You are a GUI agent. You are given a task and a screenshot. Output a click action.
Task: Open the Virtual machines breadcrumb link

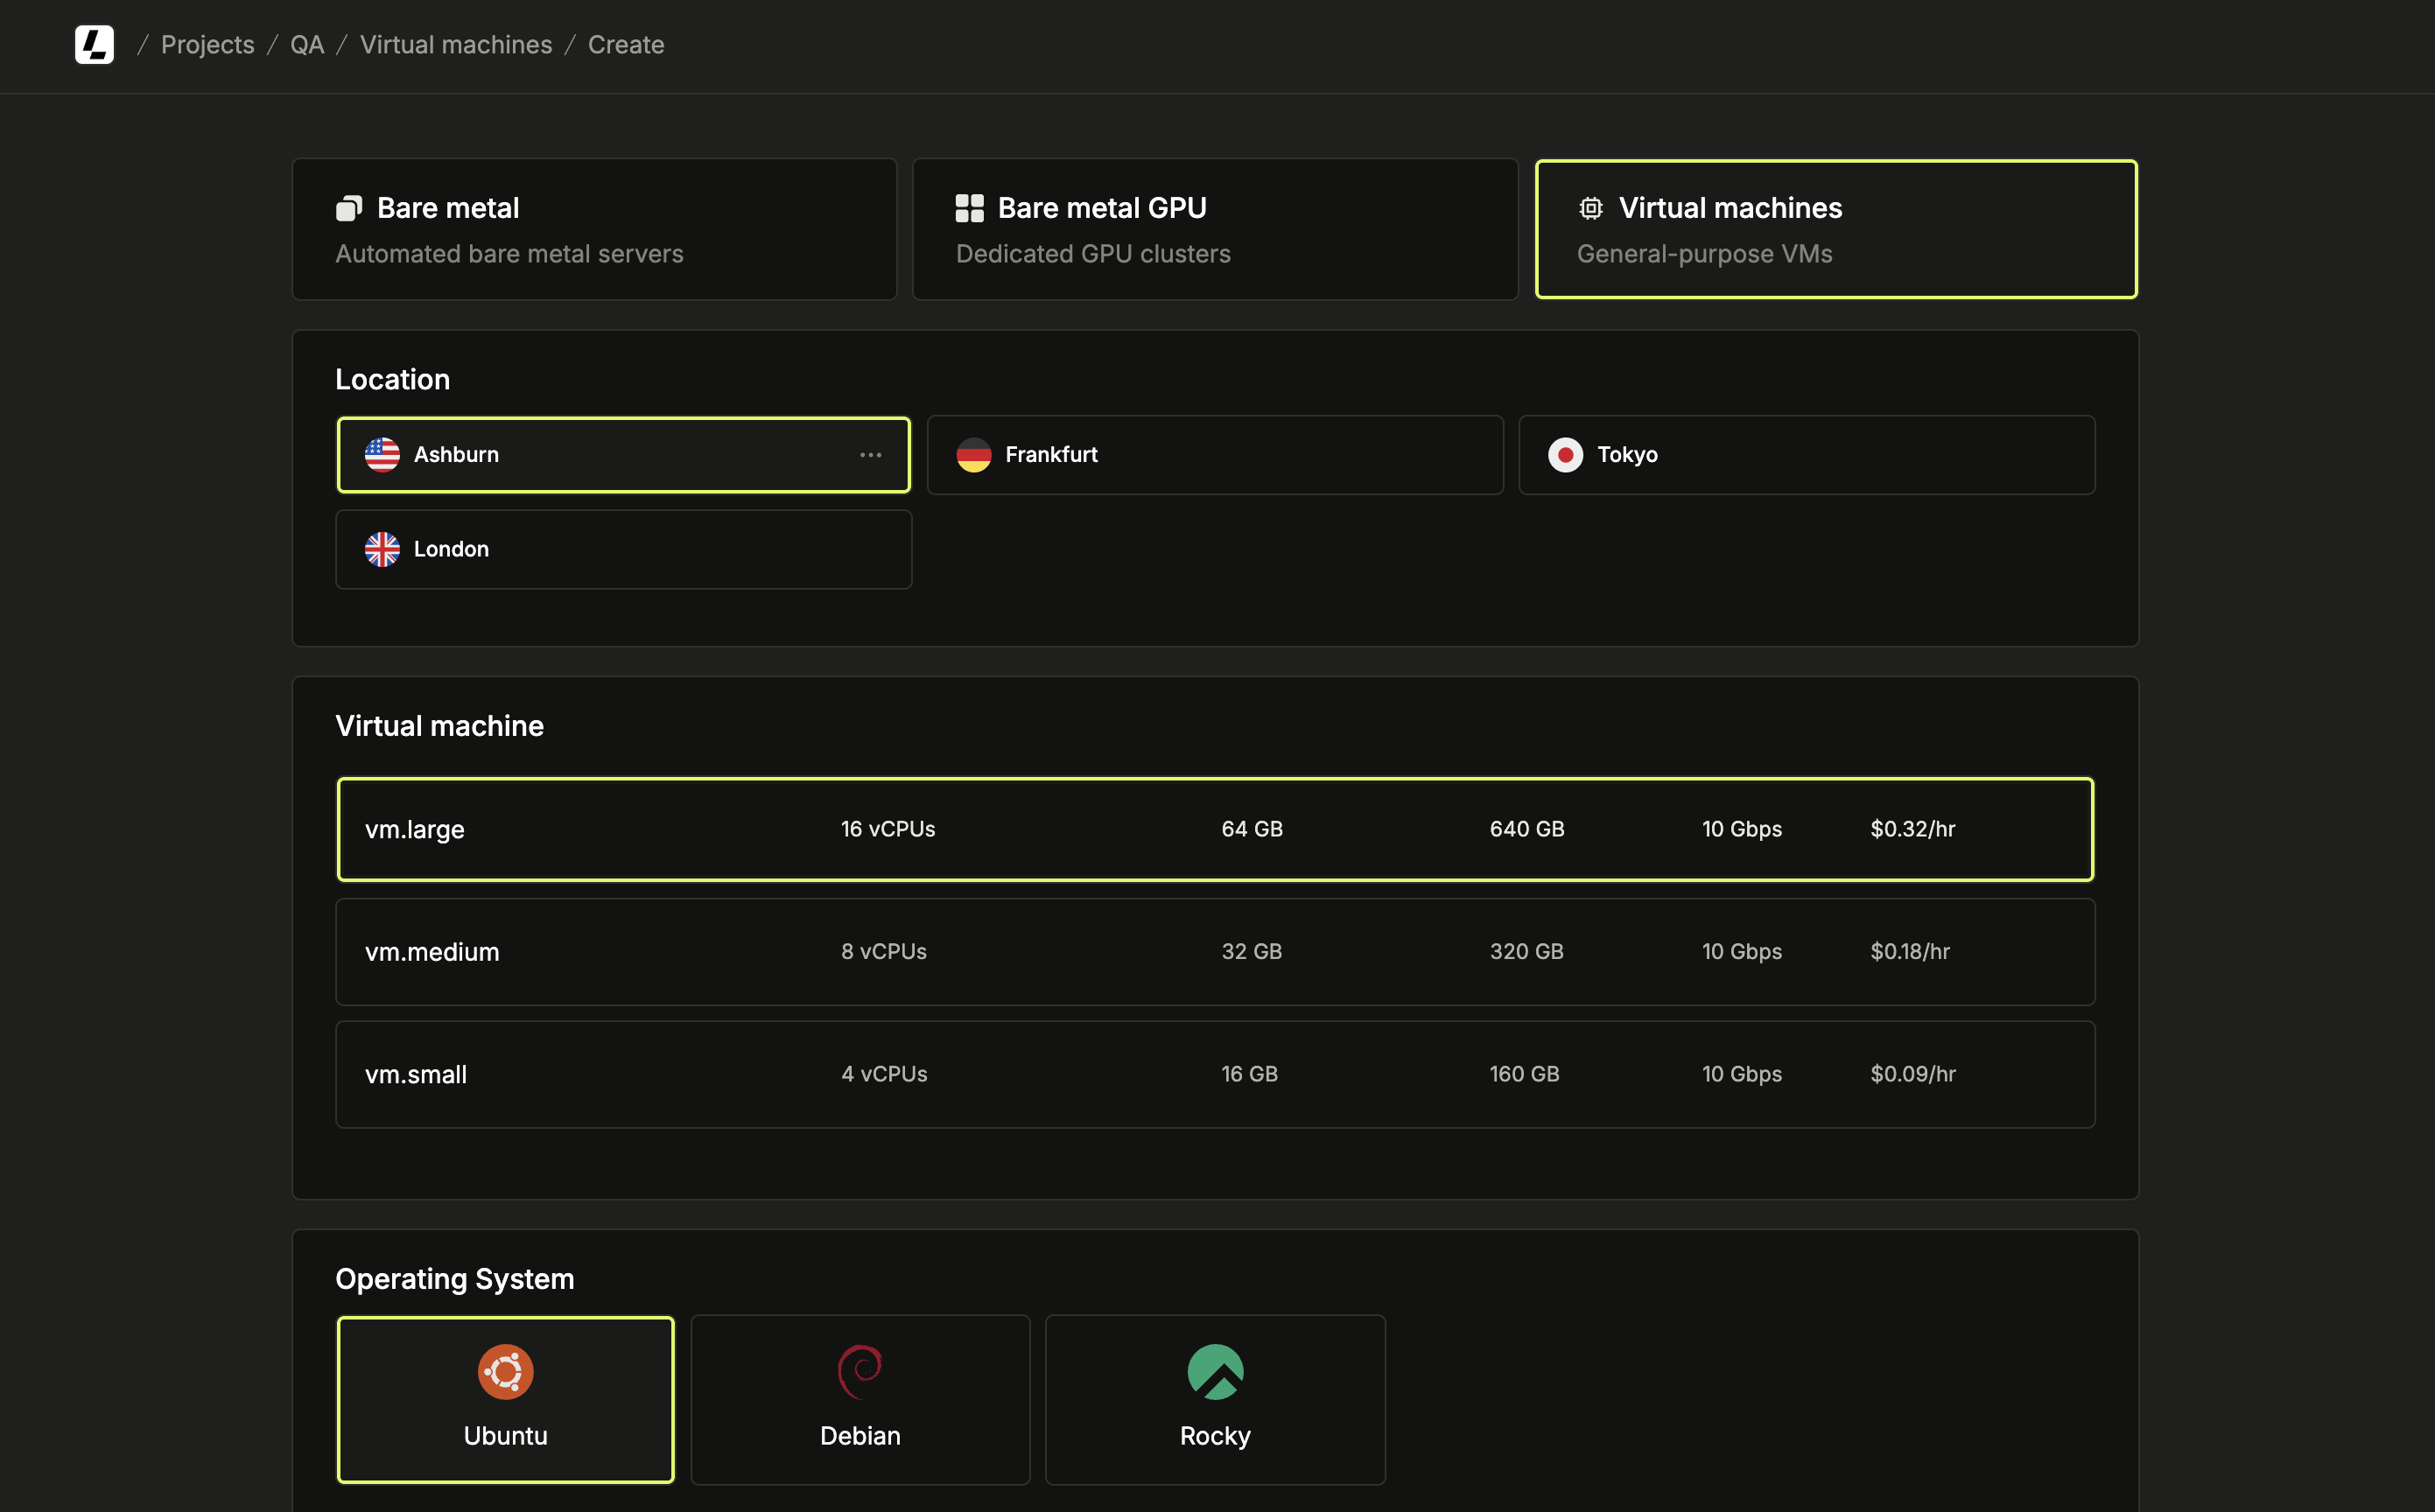pos(456,45)
